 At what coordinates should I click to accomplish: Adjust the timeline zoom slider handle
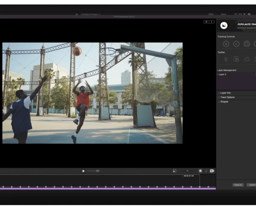point(187,171)
